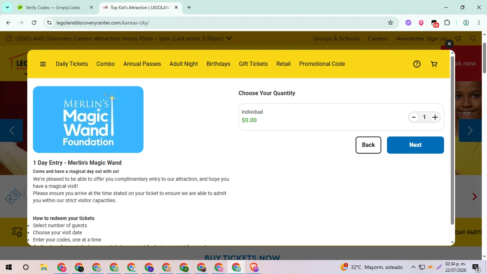Click the red right chevron arrow

(475, 197)
